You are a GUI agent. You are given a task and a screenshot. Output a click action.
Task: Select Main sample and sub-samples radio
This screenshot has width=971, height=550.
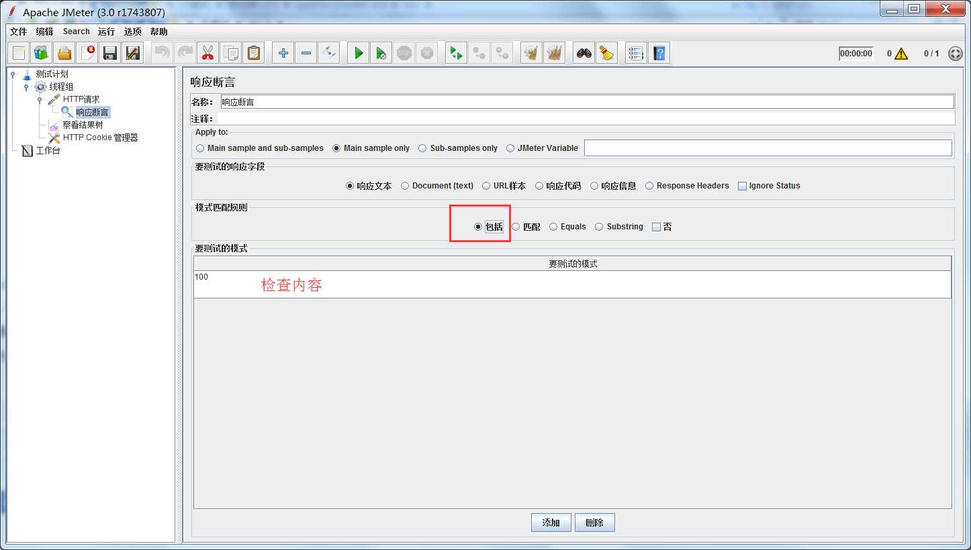click(260, 148)
